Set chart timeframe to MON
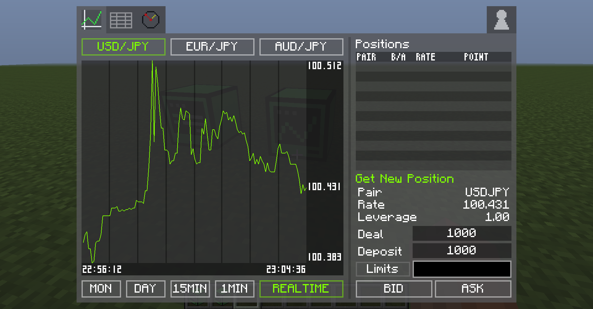This screenshot has width=593, height=309. tap(101, 289)
